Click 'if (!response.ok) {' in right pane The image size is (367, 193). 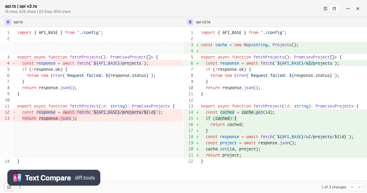click(228, 69)
